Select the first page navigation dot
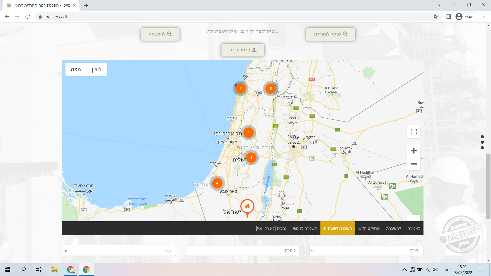This screenshot has height=276, width=491. coord(482,137)
